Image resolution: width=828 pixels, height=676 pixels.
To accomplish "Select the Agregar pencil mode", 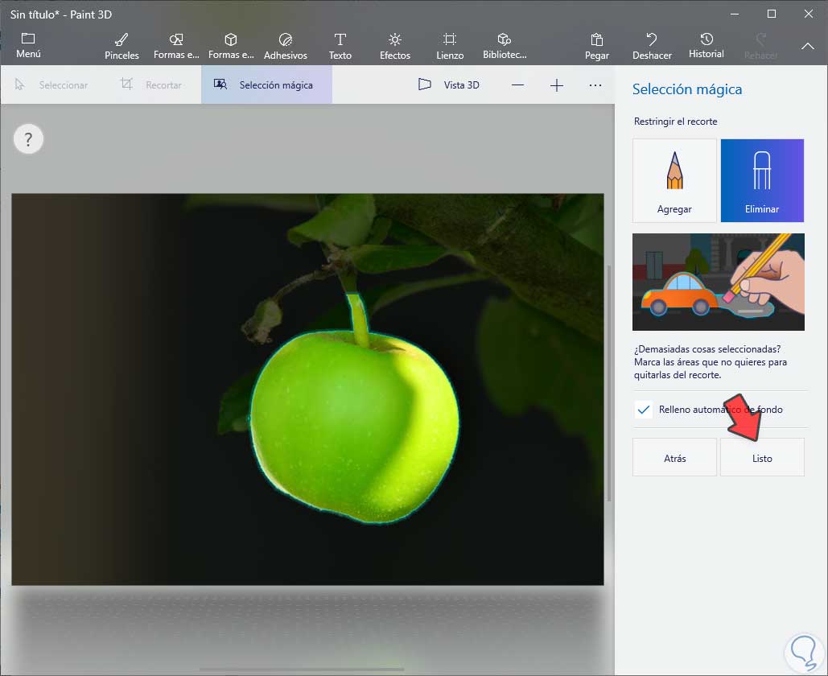I will [674, 180].
